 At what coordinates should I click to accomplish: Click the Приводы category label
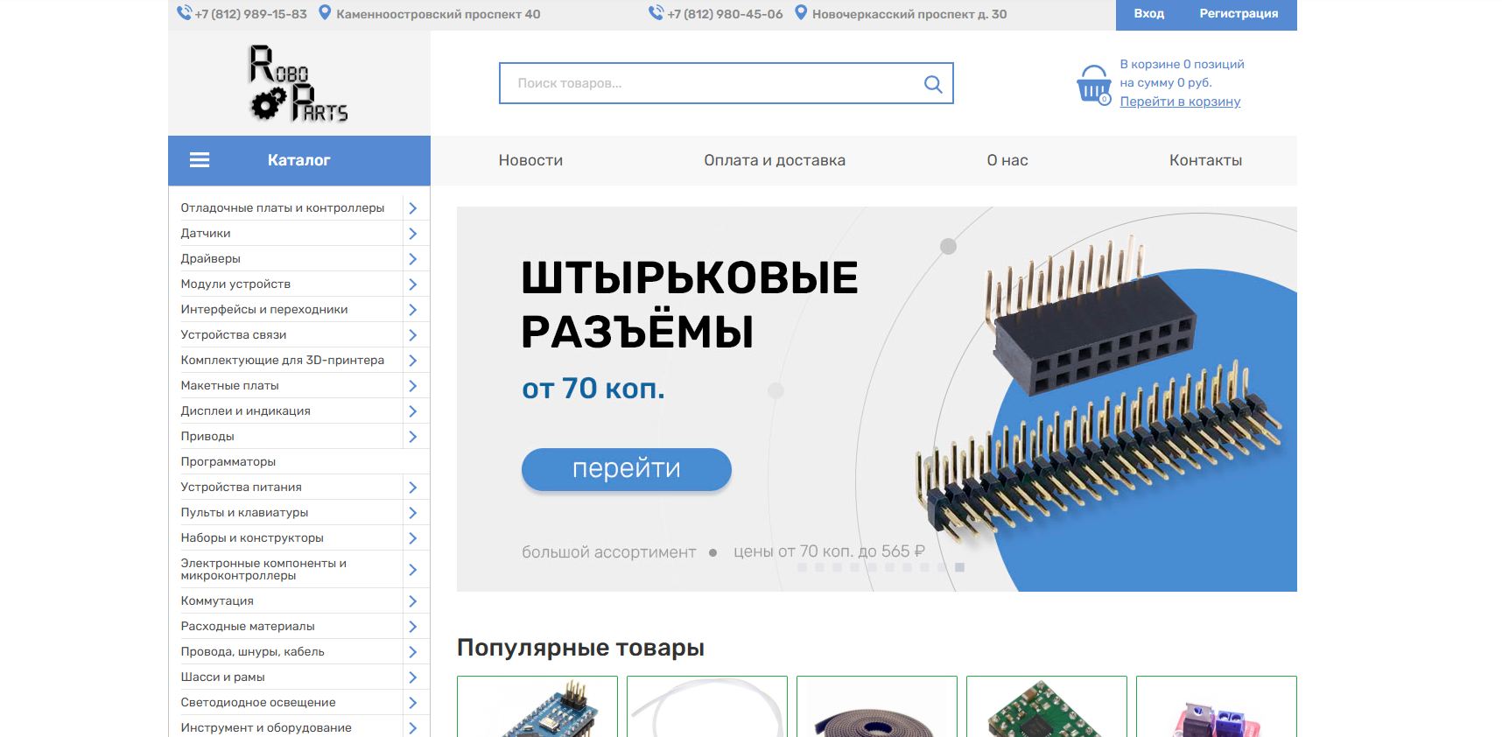click(x=207, y=437)
